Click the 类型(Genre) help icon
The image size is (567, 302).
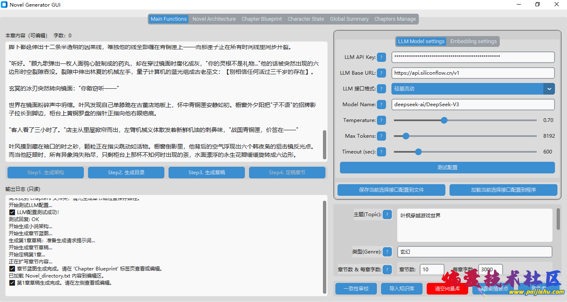[x=387, y=252]
